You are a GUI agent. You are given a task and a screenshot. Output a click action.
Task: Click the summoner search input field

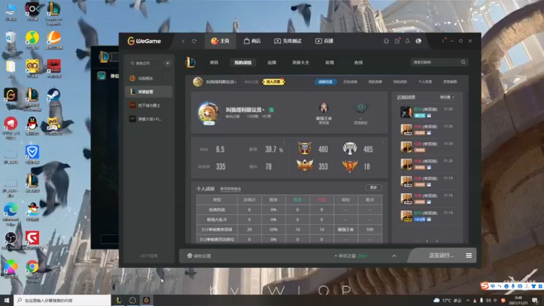[x=435, y=62]
